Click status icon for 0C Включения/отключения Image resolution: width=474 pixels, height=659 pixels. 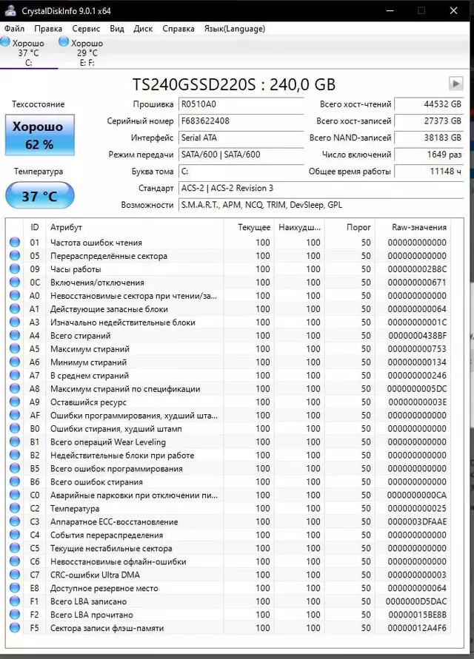(x=15, y=282)
